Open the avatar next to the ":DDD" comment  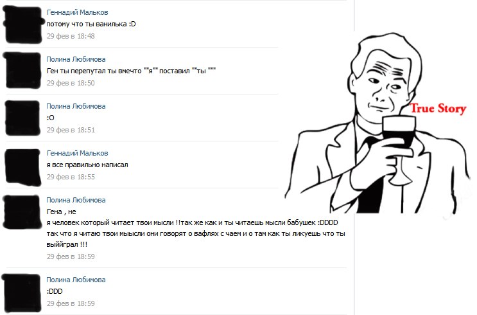click(22, 292)
